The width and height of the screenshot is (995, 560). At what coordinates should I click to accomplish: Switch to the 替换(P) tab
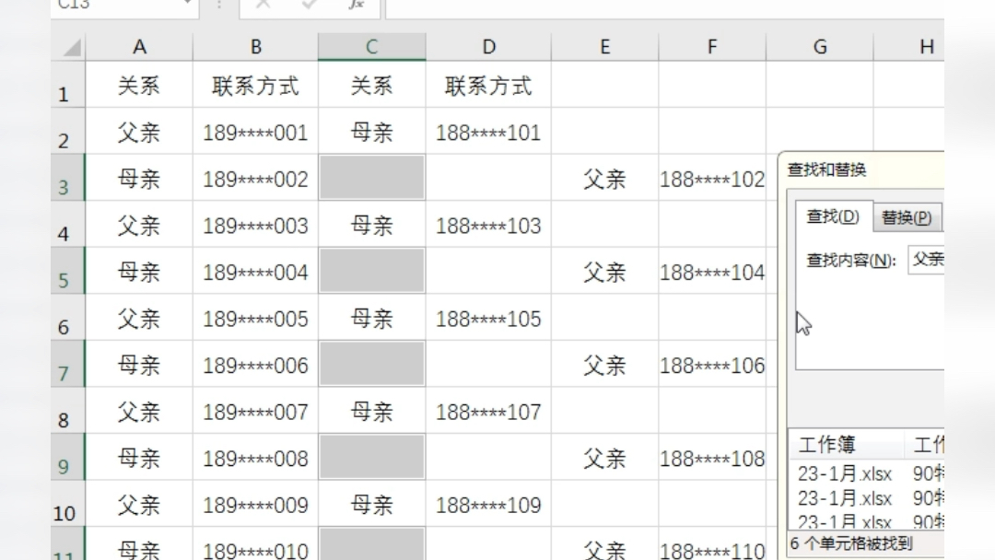click(x=906, y=218)
